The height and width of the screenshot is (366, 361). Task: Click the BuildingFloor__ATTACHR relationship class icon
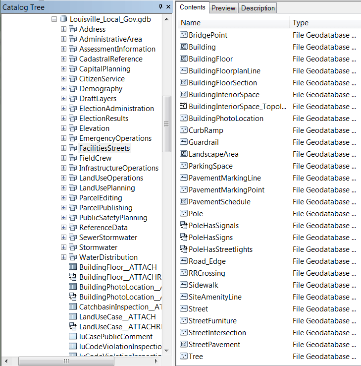coord(73,277)
